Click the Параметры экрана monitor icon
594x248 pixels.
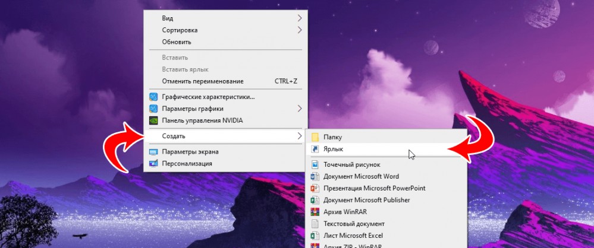coord(153,152)
